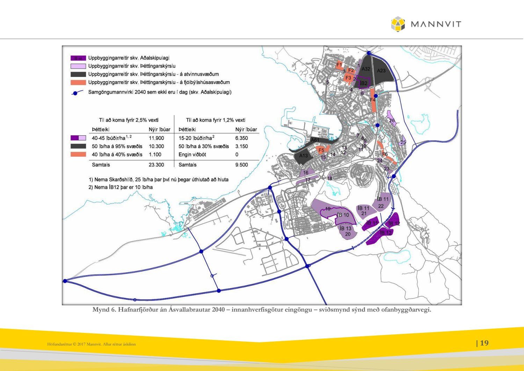Click the orange fjölbýlishúsasvæðum legend swatch
This screenshot has height=371, width=524.
[x=78, y=83]
